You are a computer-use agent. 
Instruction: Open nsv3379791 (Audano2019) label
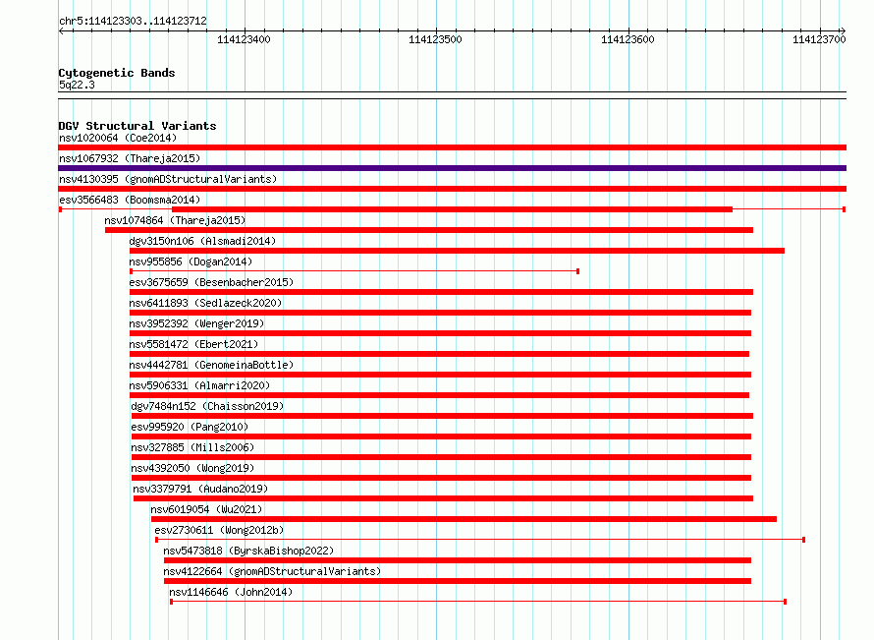tap(200, 489)
